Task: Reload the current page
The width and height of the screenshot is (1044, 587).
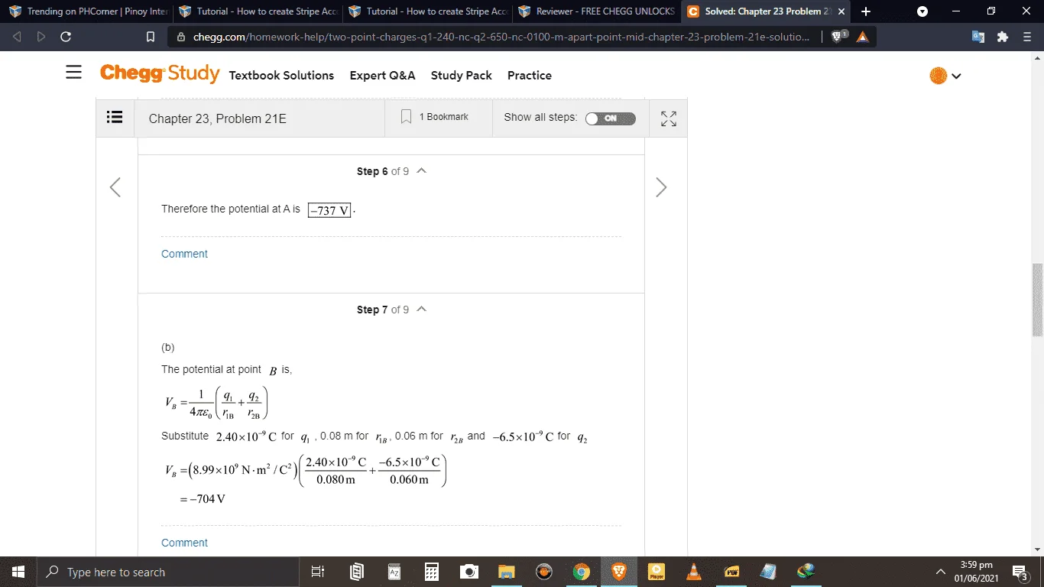Action: tap(66, 37)
